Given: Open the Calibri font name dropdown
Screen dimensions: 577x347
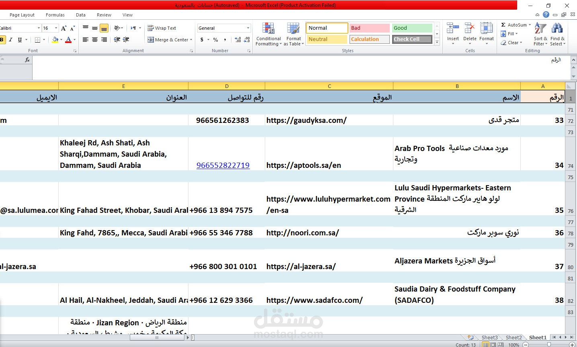Looking at the screenshot, I should 39,28.
